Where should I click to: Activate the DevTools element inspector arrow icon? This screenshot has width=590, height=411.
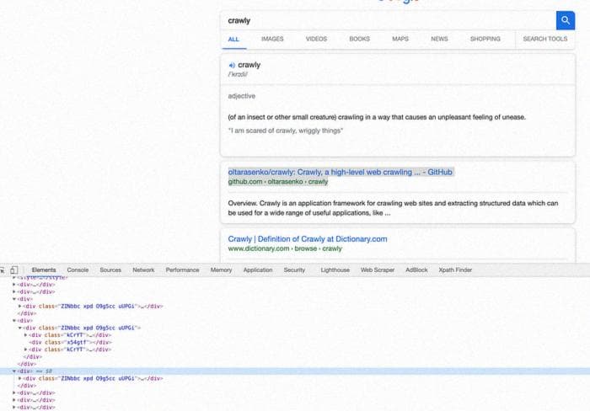tap(3, 270)
